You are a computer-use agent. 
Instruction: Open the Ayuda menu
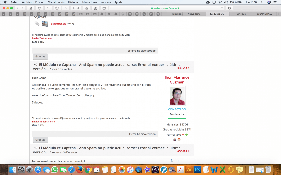coord(118,2)
